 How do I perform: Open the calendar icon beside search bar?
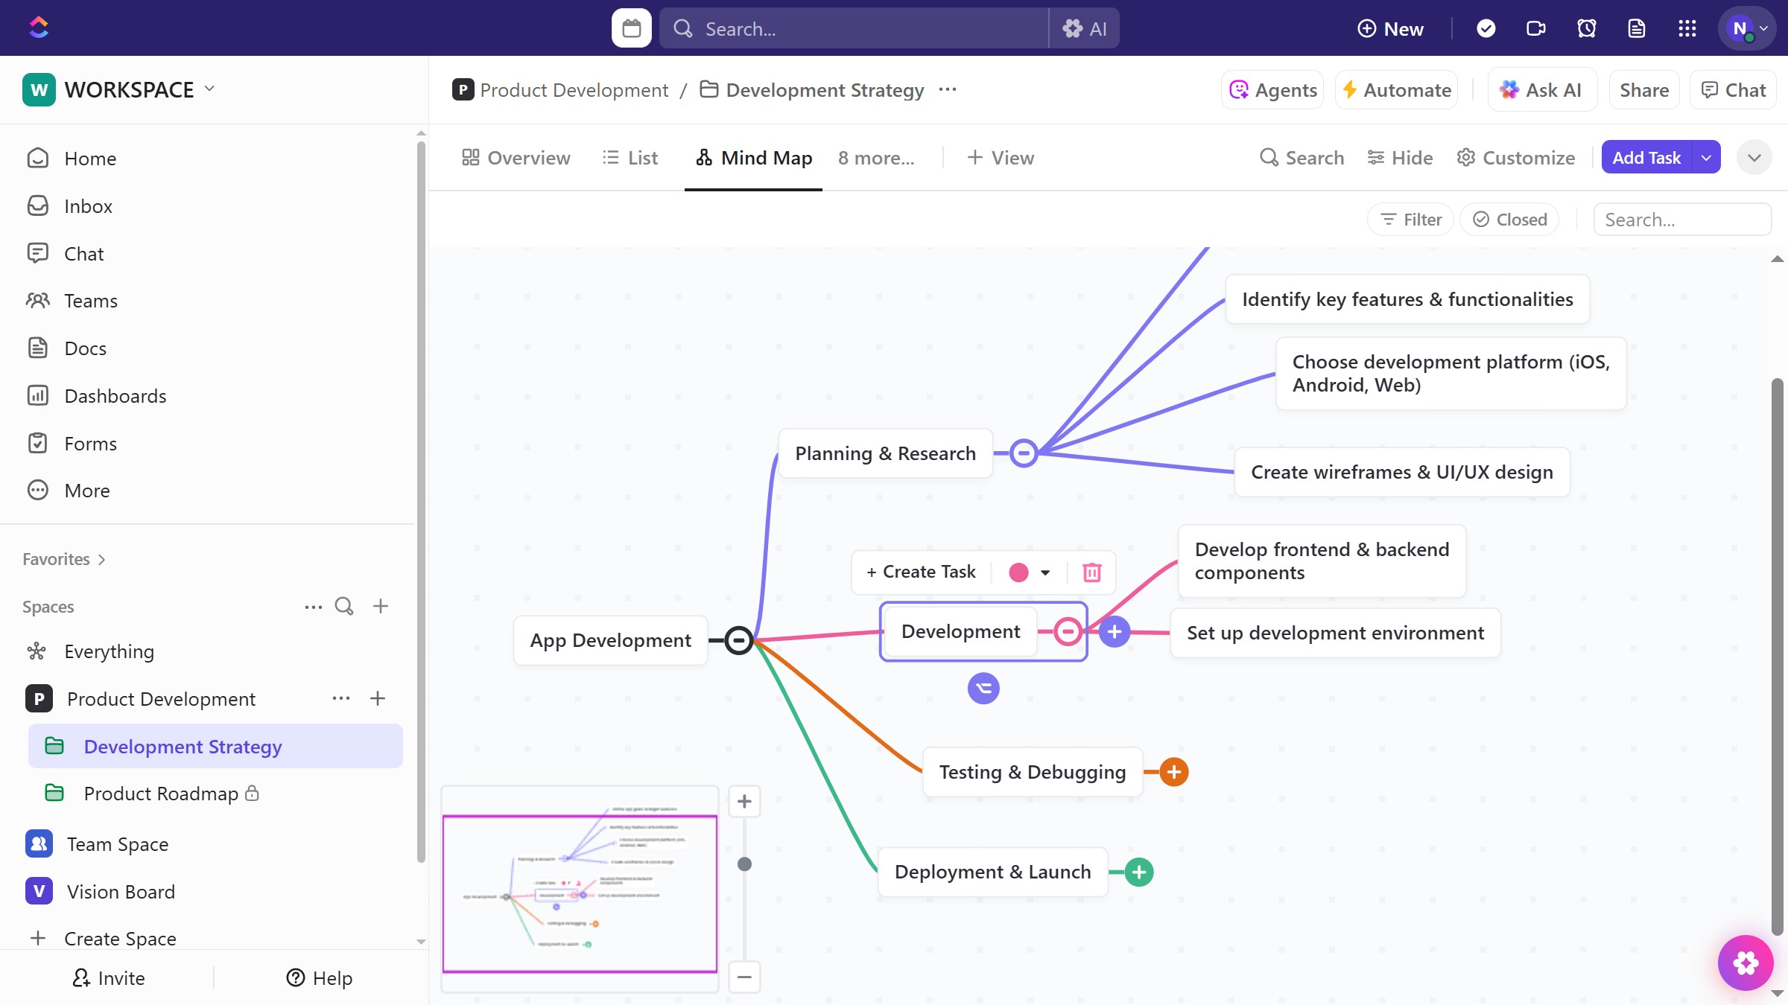coord(631,28)
